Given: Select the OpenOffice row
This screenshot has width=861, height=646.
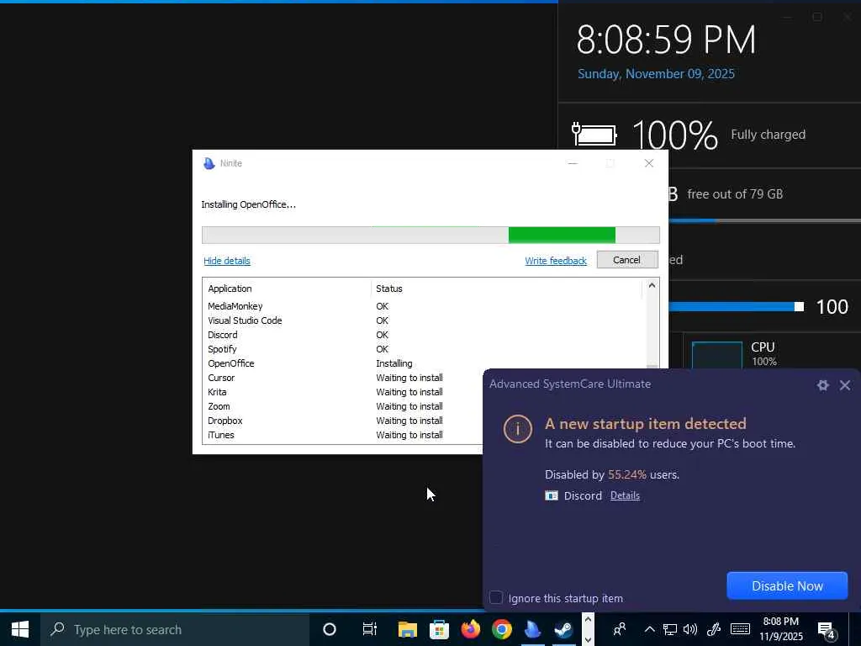Looking at the screenshot, I should pos(424,363).
